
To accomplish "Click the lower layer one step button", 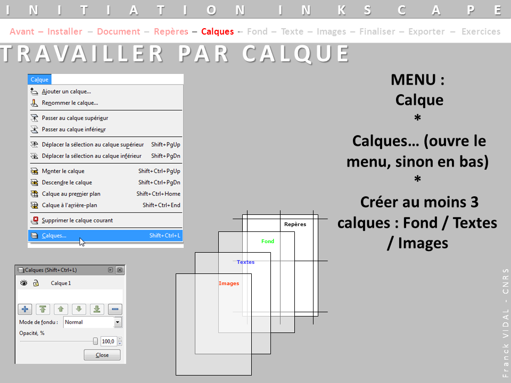I will [x=79, y=309].
